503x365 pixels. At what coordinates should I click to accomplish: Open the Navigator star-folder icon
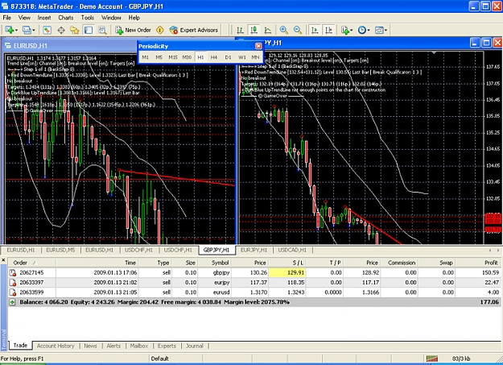pos(75,30)
